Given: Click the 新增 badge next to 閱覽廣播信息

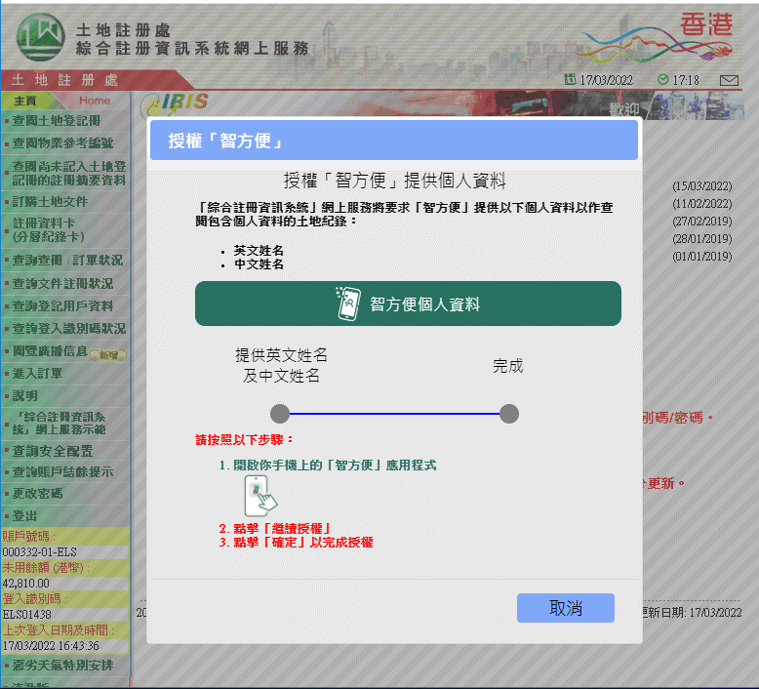Looking at the screenshot, I should [108, 355].
